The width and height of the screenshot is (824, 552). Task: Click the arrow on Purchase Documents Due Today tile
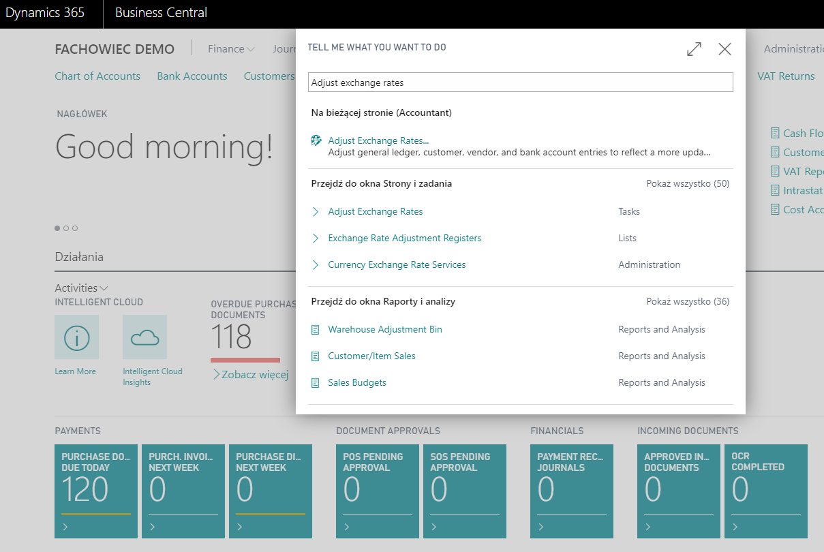click(65, 527)
